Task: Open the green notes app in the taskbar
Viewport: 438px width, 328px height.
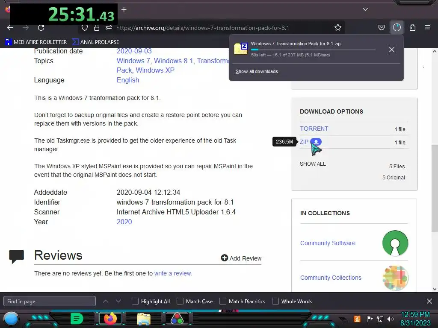Action: [x=77, y=319]
